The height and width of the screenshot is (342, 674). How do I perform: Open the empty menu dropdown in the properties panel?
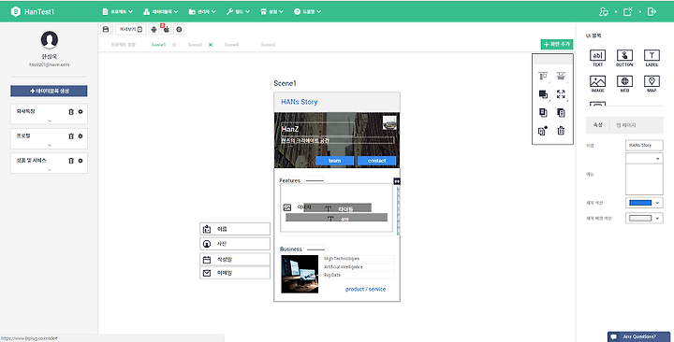(644, 159)
